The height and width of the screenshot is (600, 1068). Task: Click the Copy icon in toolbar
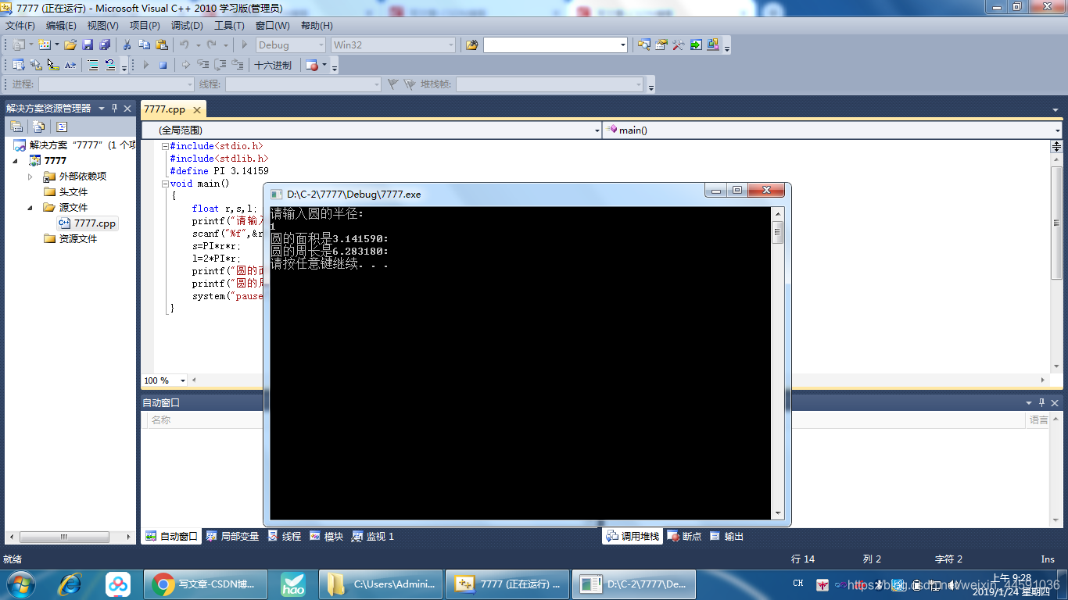coord(145,45)
